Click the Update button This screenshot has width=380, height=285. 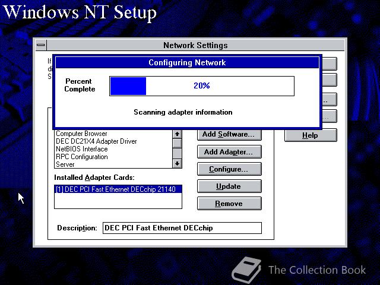[x=229, y=186]
